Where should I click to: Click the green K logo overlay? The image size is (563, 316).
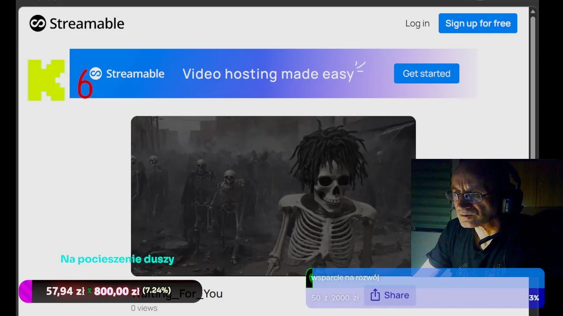(46, 80)
